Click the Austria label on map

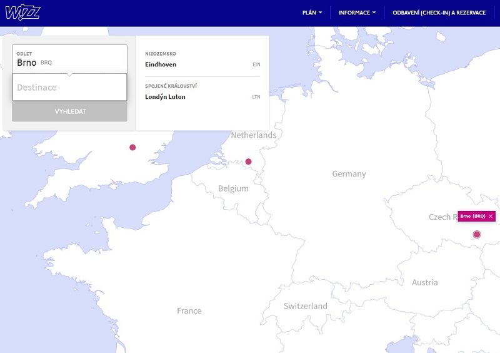[x=425, y=282]
